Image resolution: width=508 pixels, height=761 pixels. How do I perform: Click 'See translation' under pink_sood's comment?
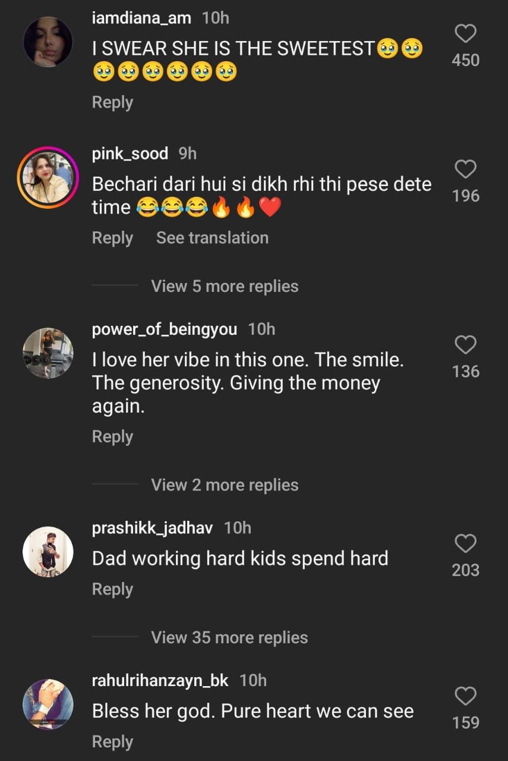click(212, 238)
